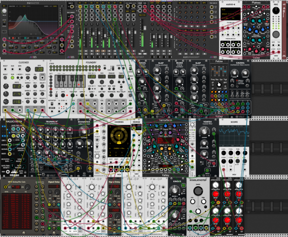The height and width of the screenshot is (237, 288).
Task: Click the Signal Delay 1500 display
Action: [x=115, y=210]
